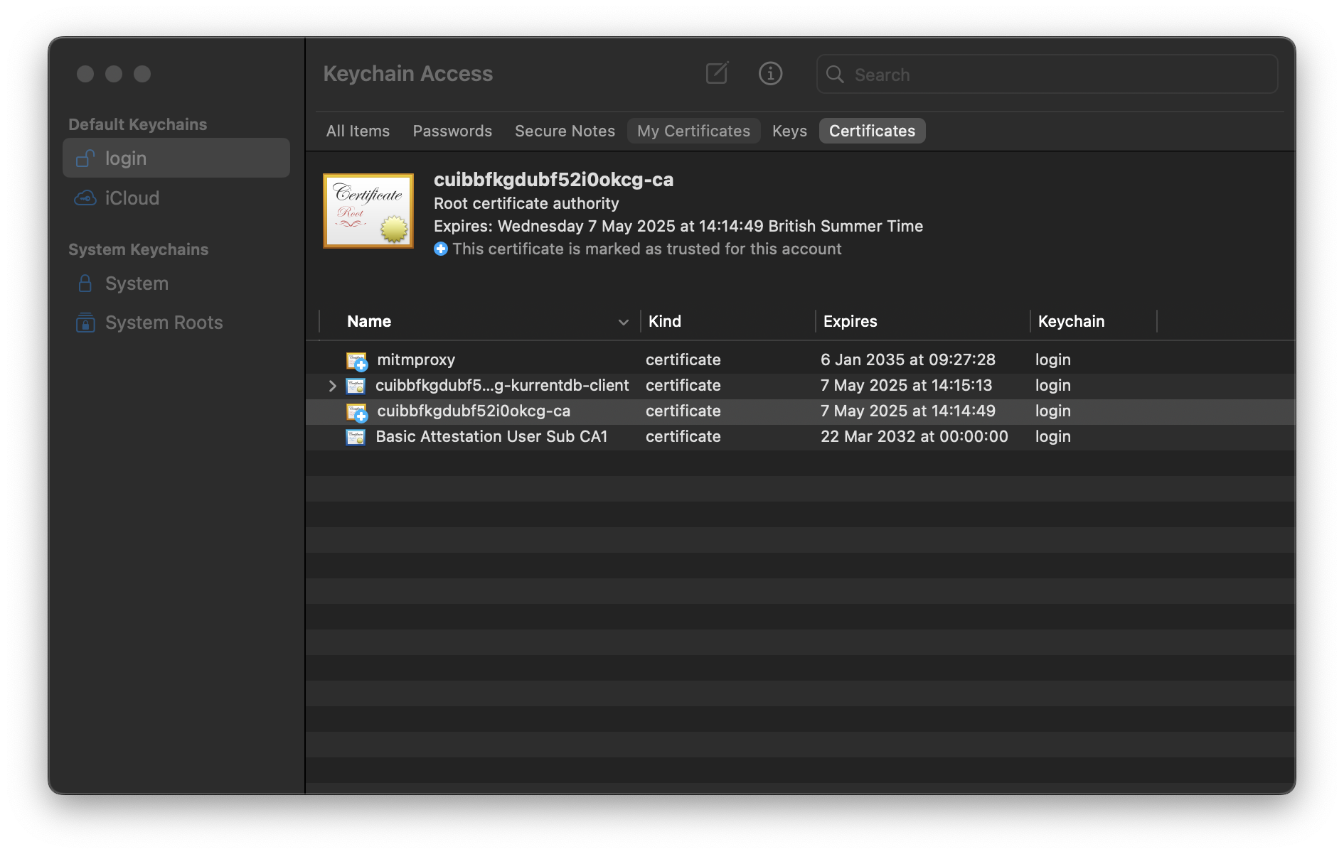The height and width of the screenshot is (854, 1344).
Task: Click the Expires column header
Action: [x=850, y=321]
